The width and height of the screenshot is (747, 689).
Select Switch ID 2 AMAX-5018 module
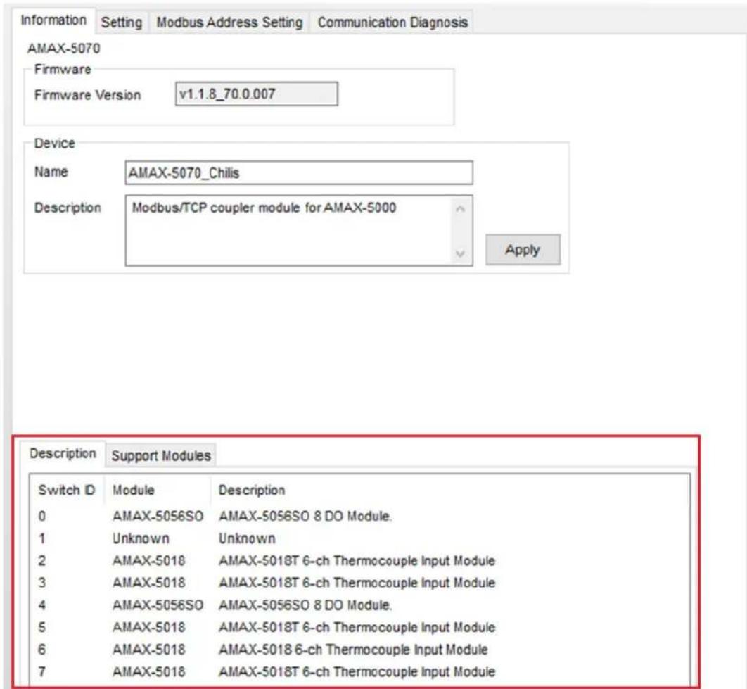tap(148, 560)
